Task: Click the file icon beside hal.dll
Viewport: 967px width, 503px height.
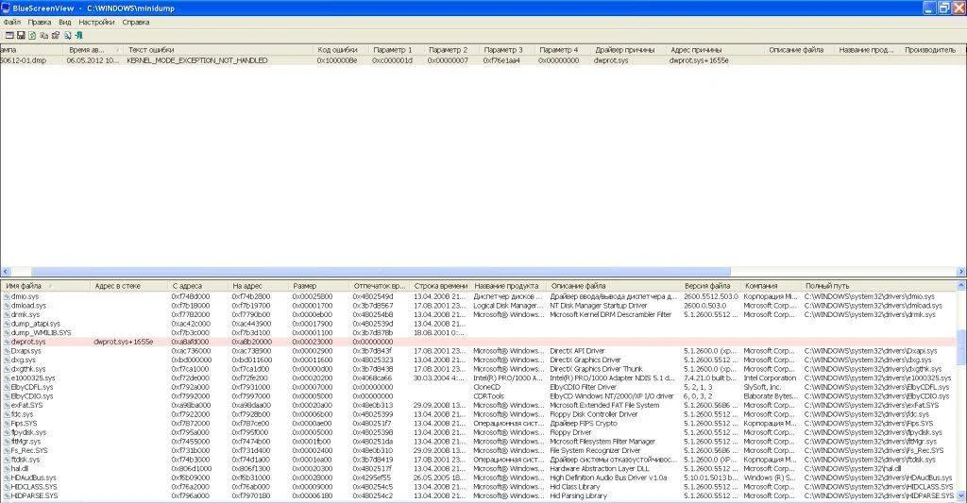Action: pos(7,468)
